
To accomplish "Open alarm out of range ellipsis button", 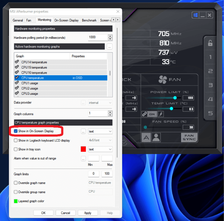I will click(83, 158).
